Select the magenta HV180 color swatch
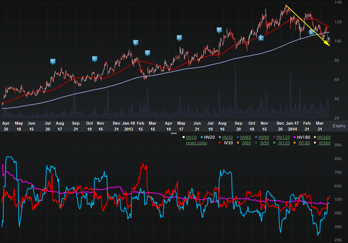The image size is (348, 243). click(x=295, y=137)
